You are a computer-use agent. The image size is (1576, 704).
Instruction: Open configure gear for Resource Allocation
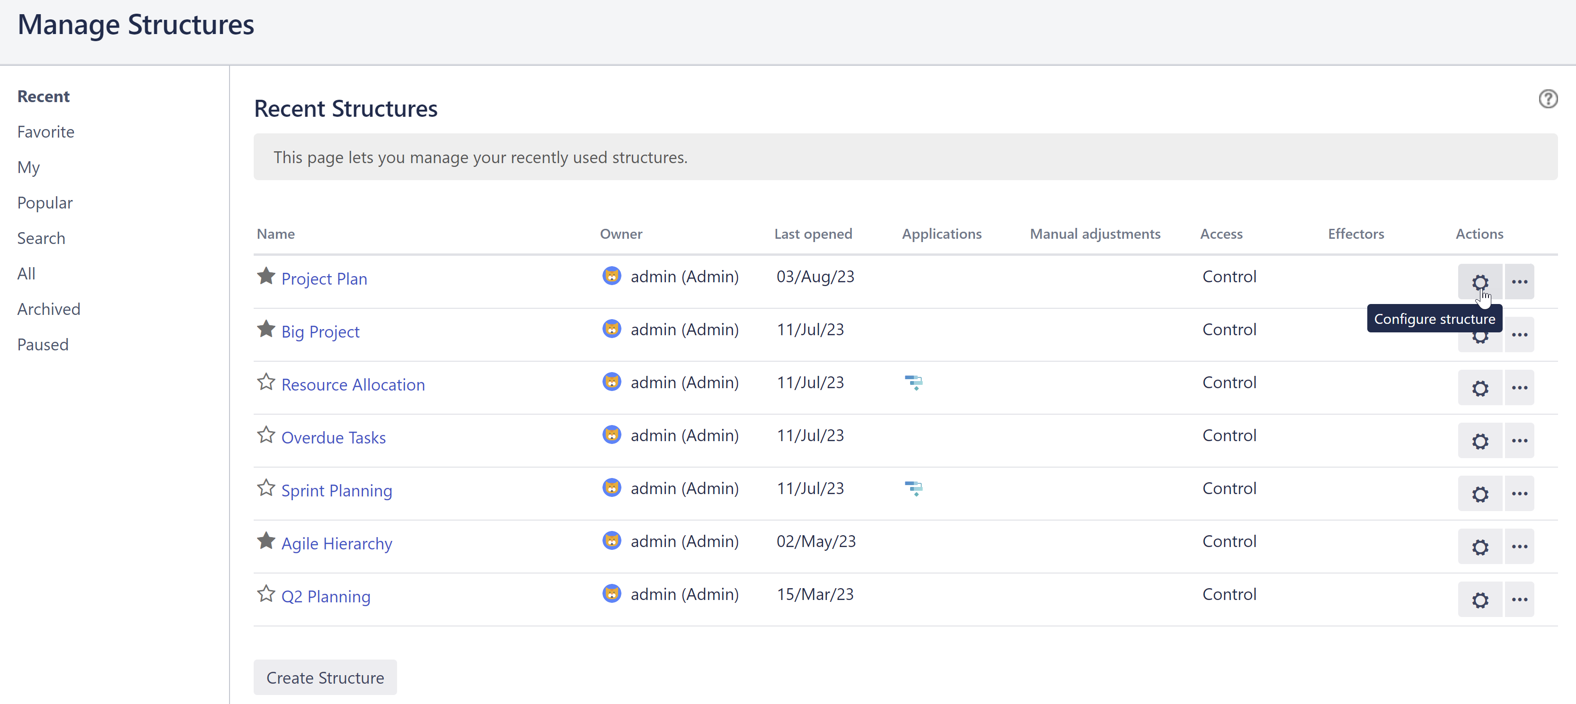tap(1479, 388)
